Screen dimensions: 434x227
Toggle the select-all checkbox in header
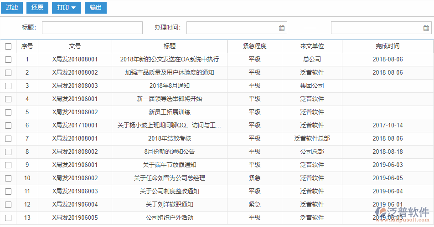pyautogui.click(x=8, y=46)
